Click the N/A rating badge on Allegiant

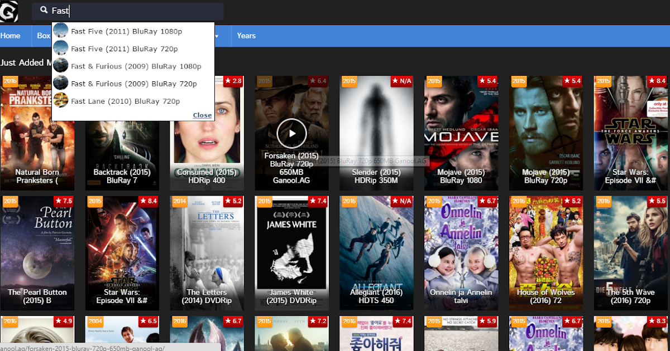point(402,201)
